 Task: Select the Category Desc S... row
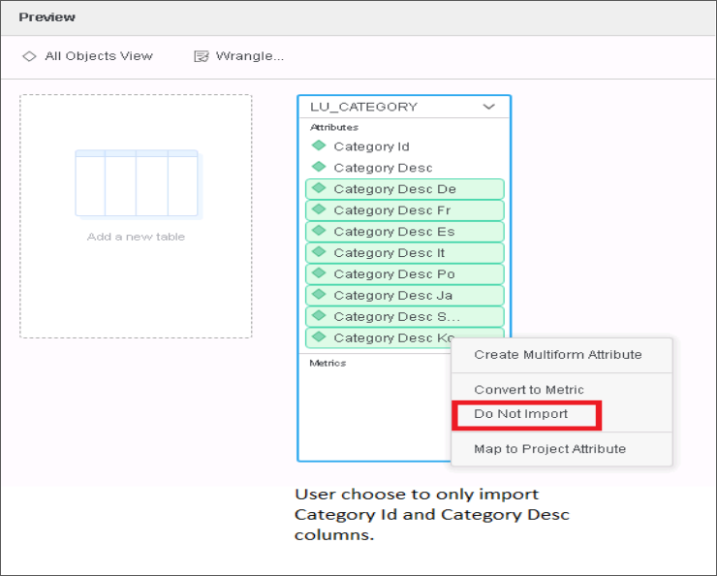(x=405, y=316)
